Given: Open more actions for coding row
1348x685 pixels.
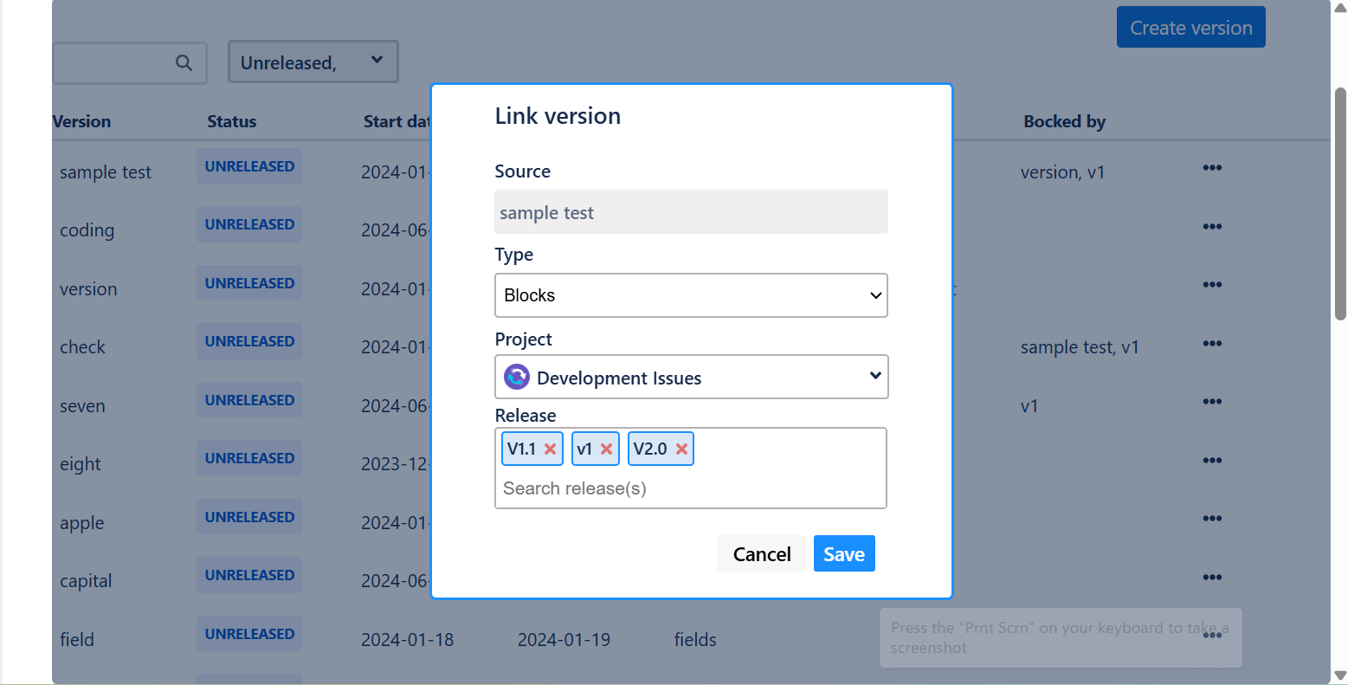Looking at the screenshot, I should (x=1212, y=227).
